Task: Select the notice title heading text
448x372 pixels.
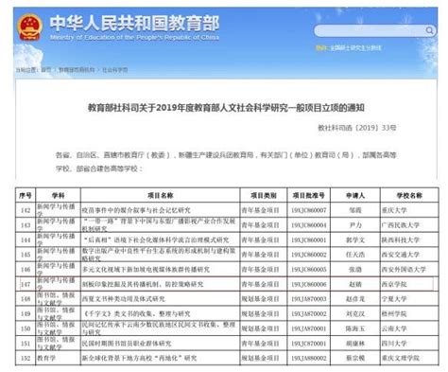Action: 226,108
